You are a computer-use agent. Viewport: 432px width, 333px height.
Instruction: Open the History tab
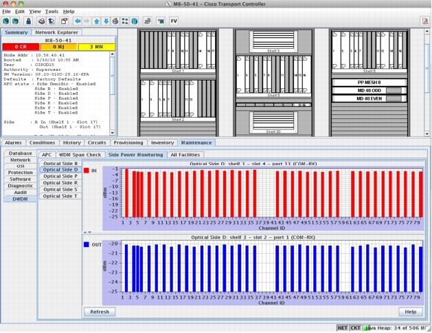click(71, 142)
